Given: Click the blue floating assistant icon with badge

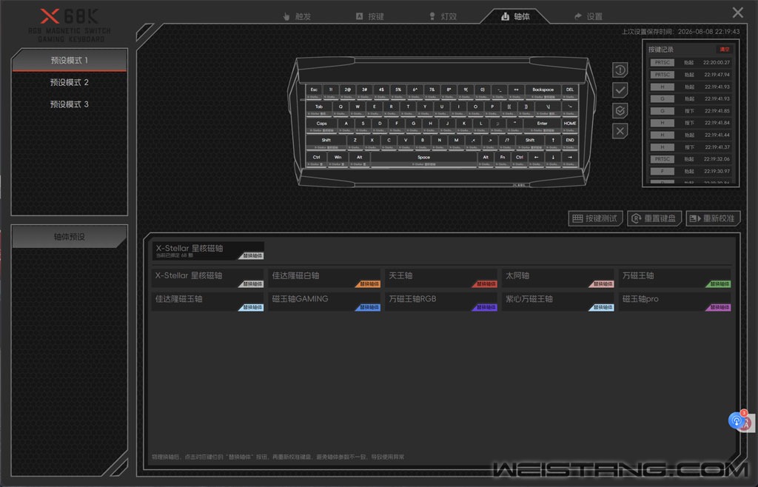Looking at the screenshot, I should click(x=737, y=420).
